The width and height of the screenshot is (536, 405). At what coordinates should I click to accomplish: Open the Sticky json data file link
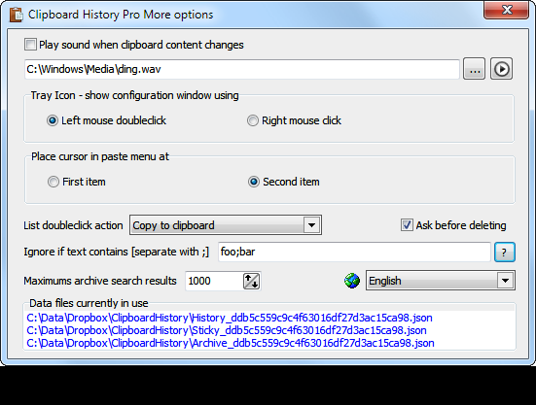point(227,330)
